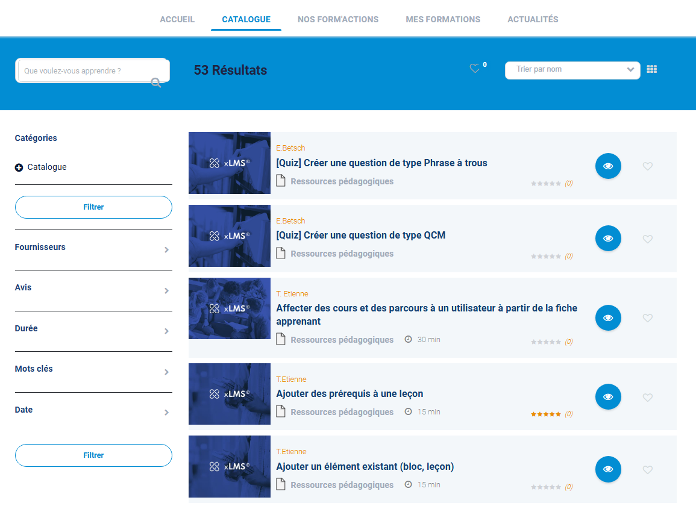Rate Ajouter des prérequis star rating

point(545,414)
